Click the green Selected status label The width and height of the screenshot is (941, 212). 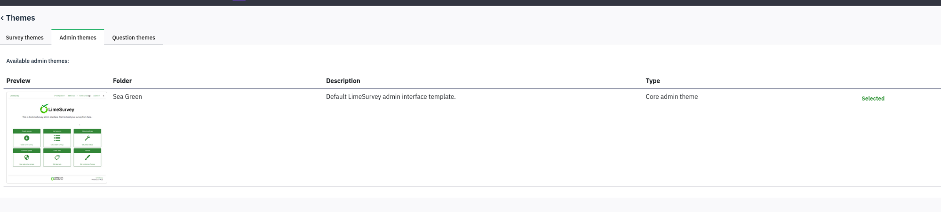tap(873, 99)
